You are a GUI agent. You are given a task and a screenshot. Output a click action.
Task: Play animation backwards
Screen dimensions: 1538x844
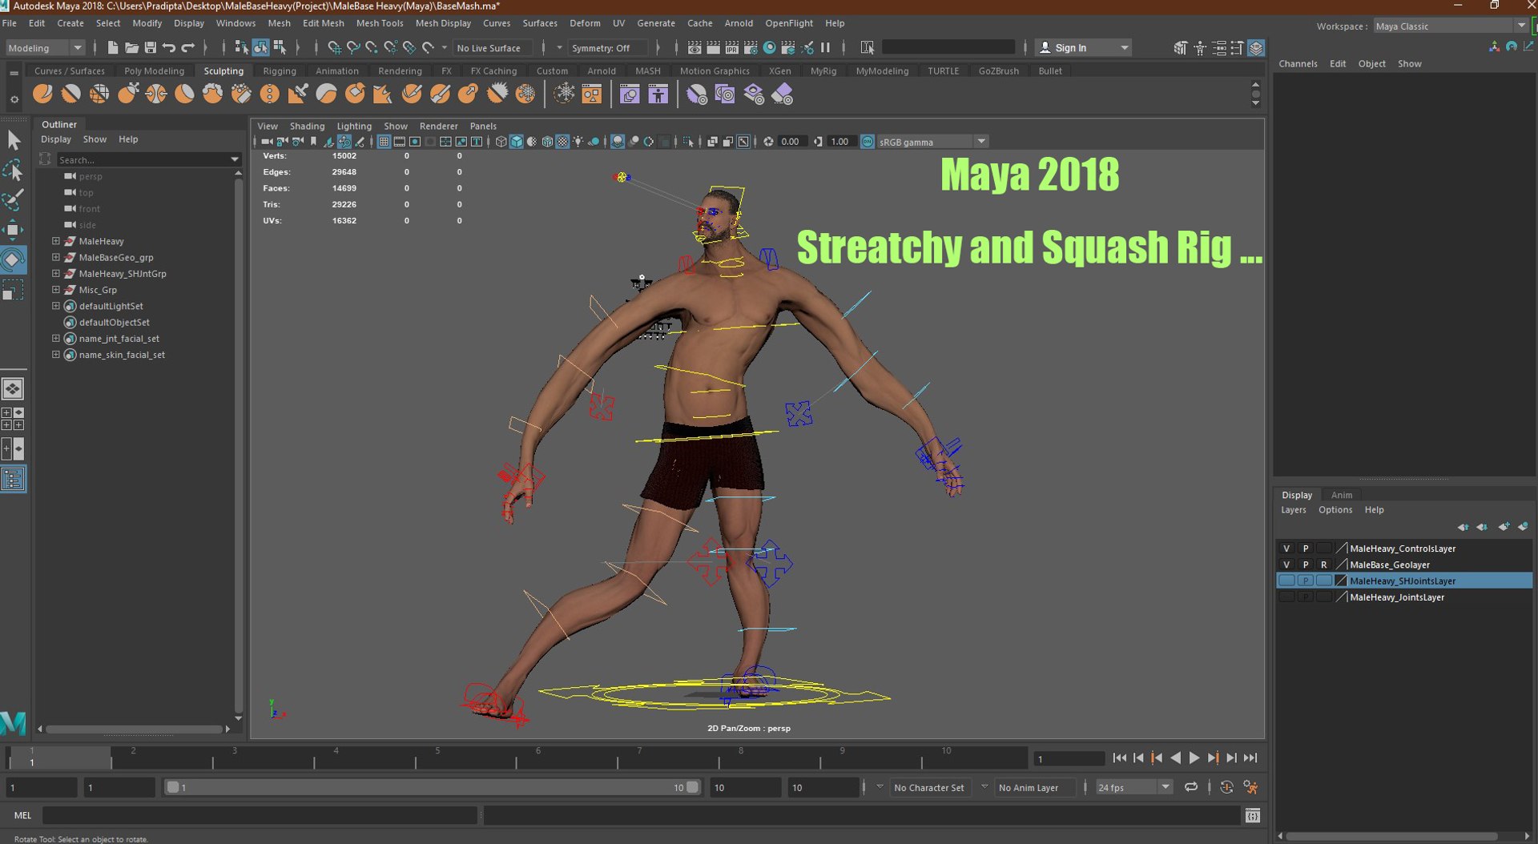point(1175,758)
